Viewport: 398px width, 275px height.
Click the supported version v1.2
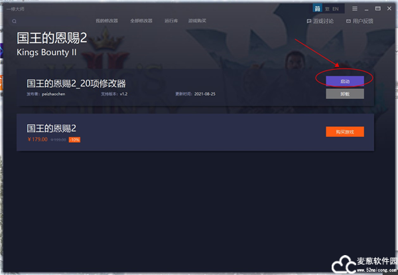tap(123, 94)
